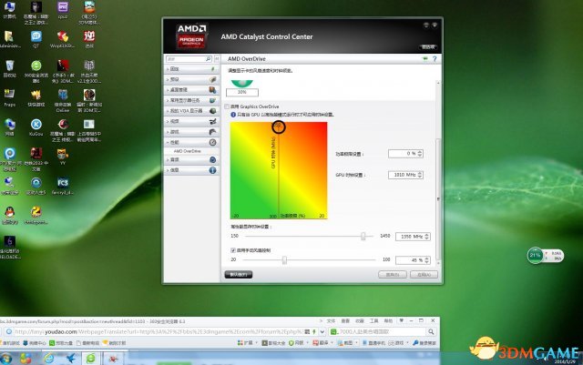
Task: Expand the desktop management sidebar category
Action: [x=191, y=89]
